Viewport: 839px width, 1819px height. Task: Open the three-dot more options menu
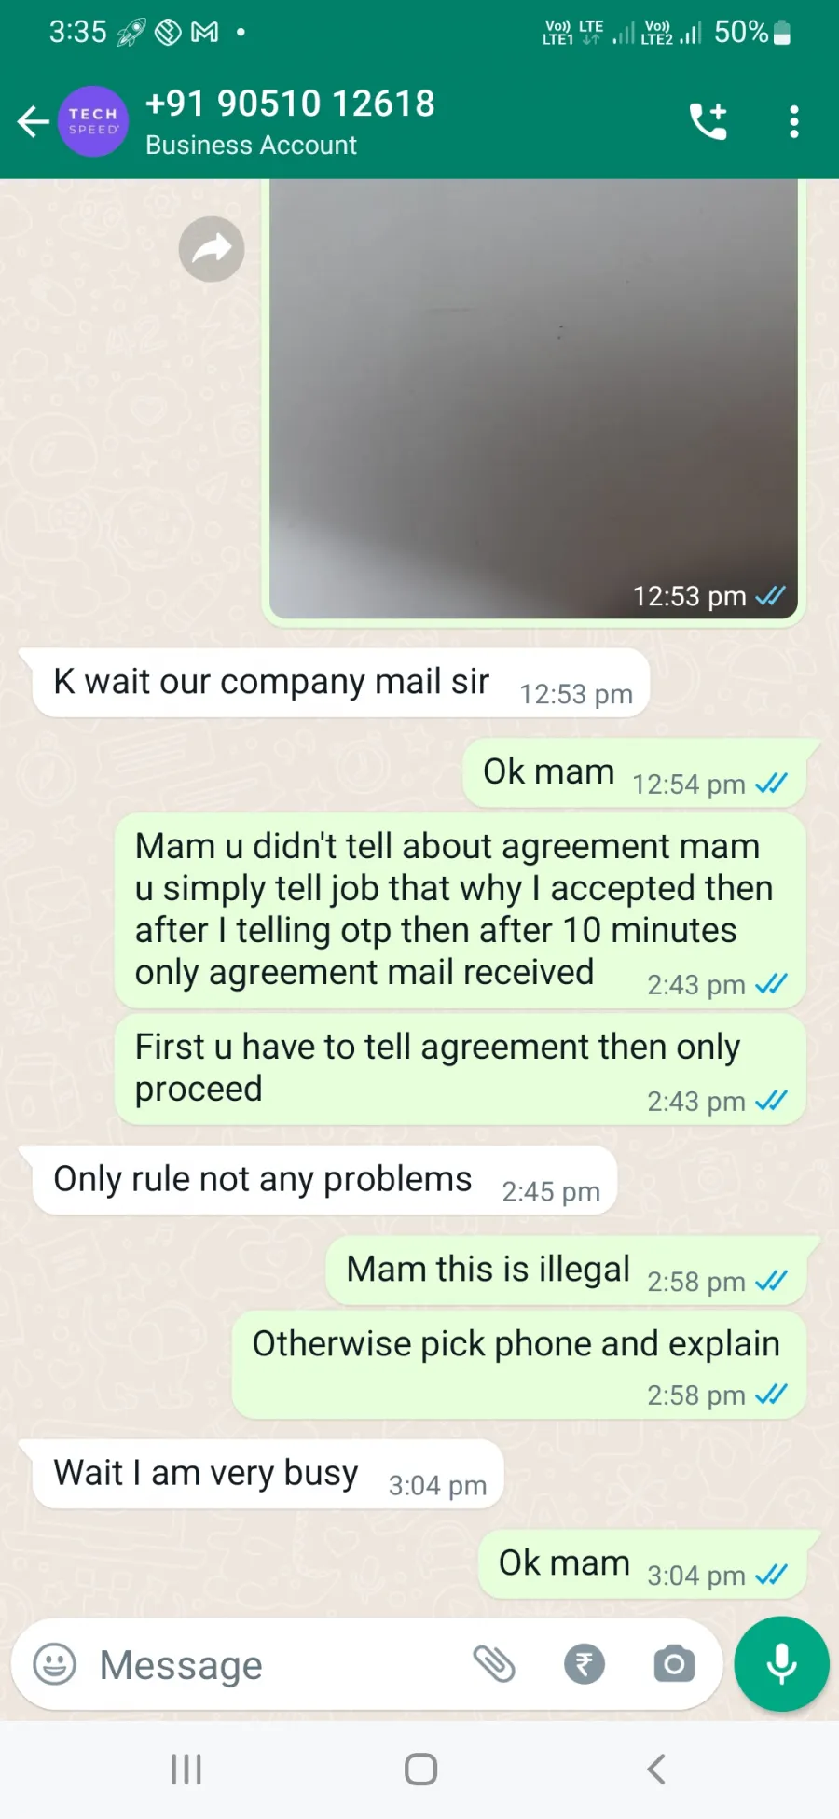point(793,121)
